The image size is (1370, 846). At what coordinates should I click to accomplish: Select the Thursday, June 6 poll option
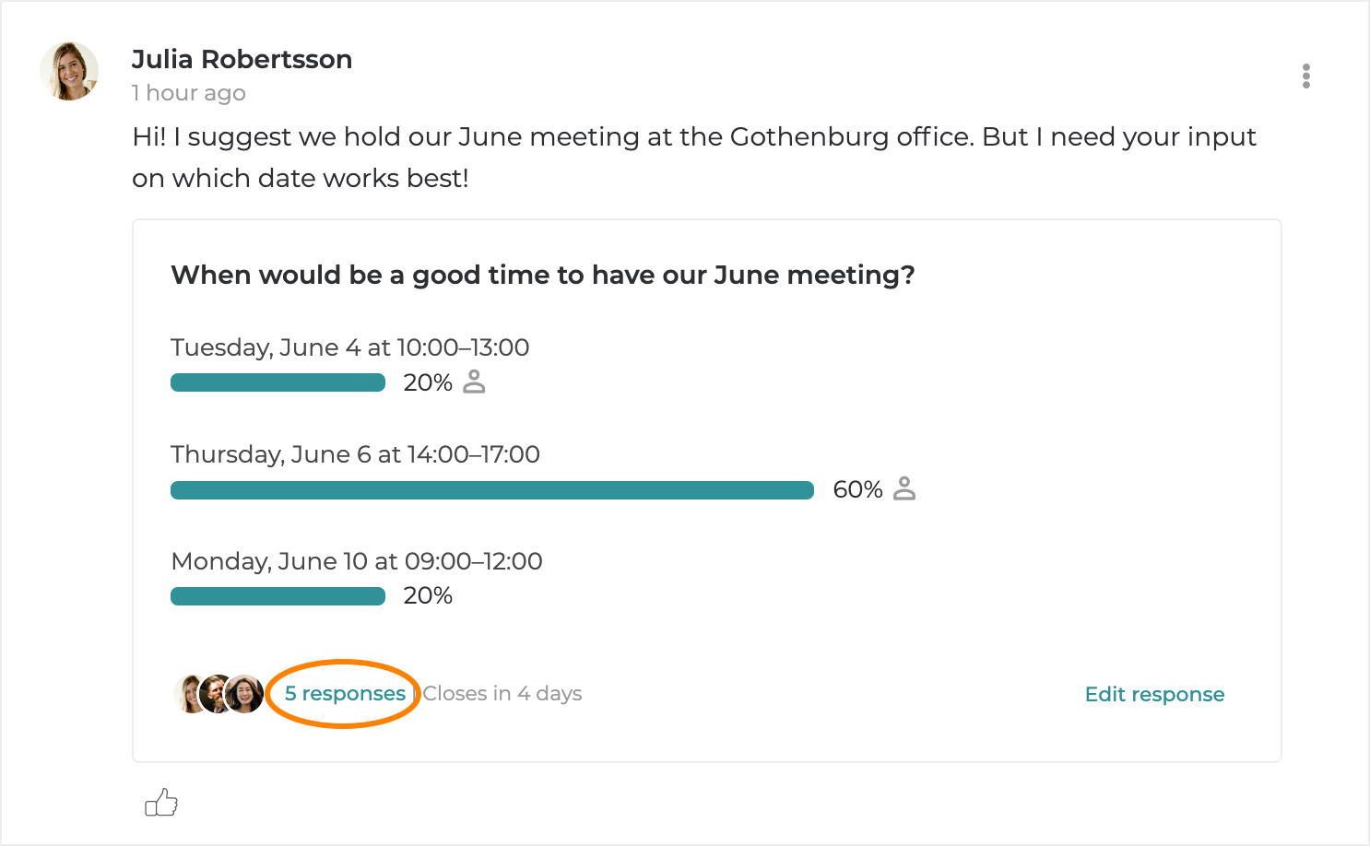coord(355,454)
